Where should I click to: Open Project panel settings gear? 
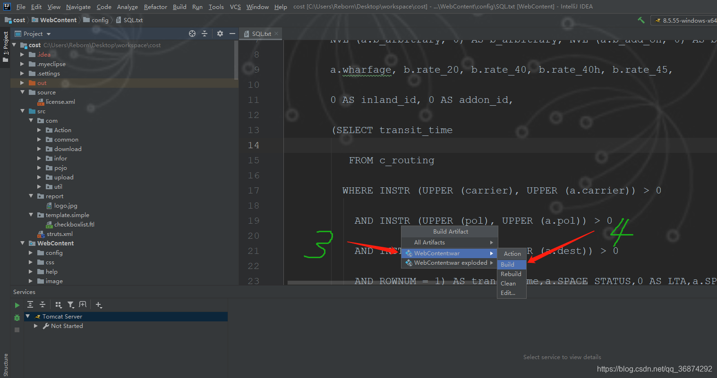click(x=220, y=34)
